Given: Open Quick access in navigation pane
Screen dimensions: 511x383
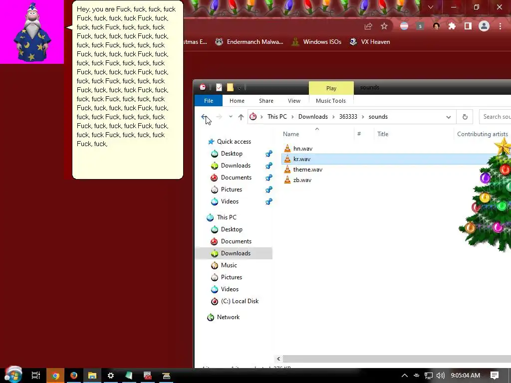Looking at the screenshot, I should (x=234, y=141).
